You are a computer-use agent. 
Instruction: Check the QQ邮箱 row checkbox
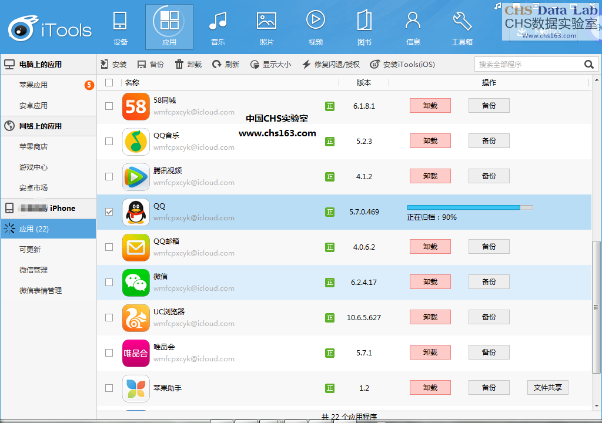(109, 247)
